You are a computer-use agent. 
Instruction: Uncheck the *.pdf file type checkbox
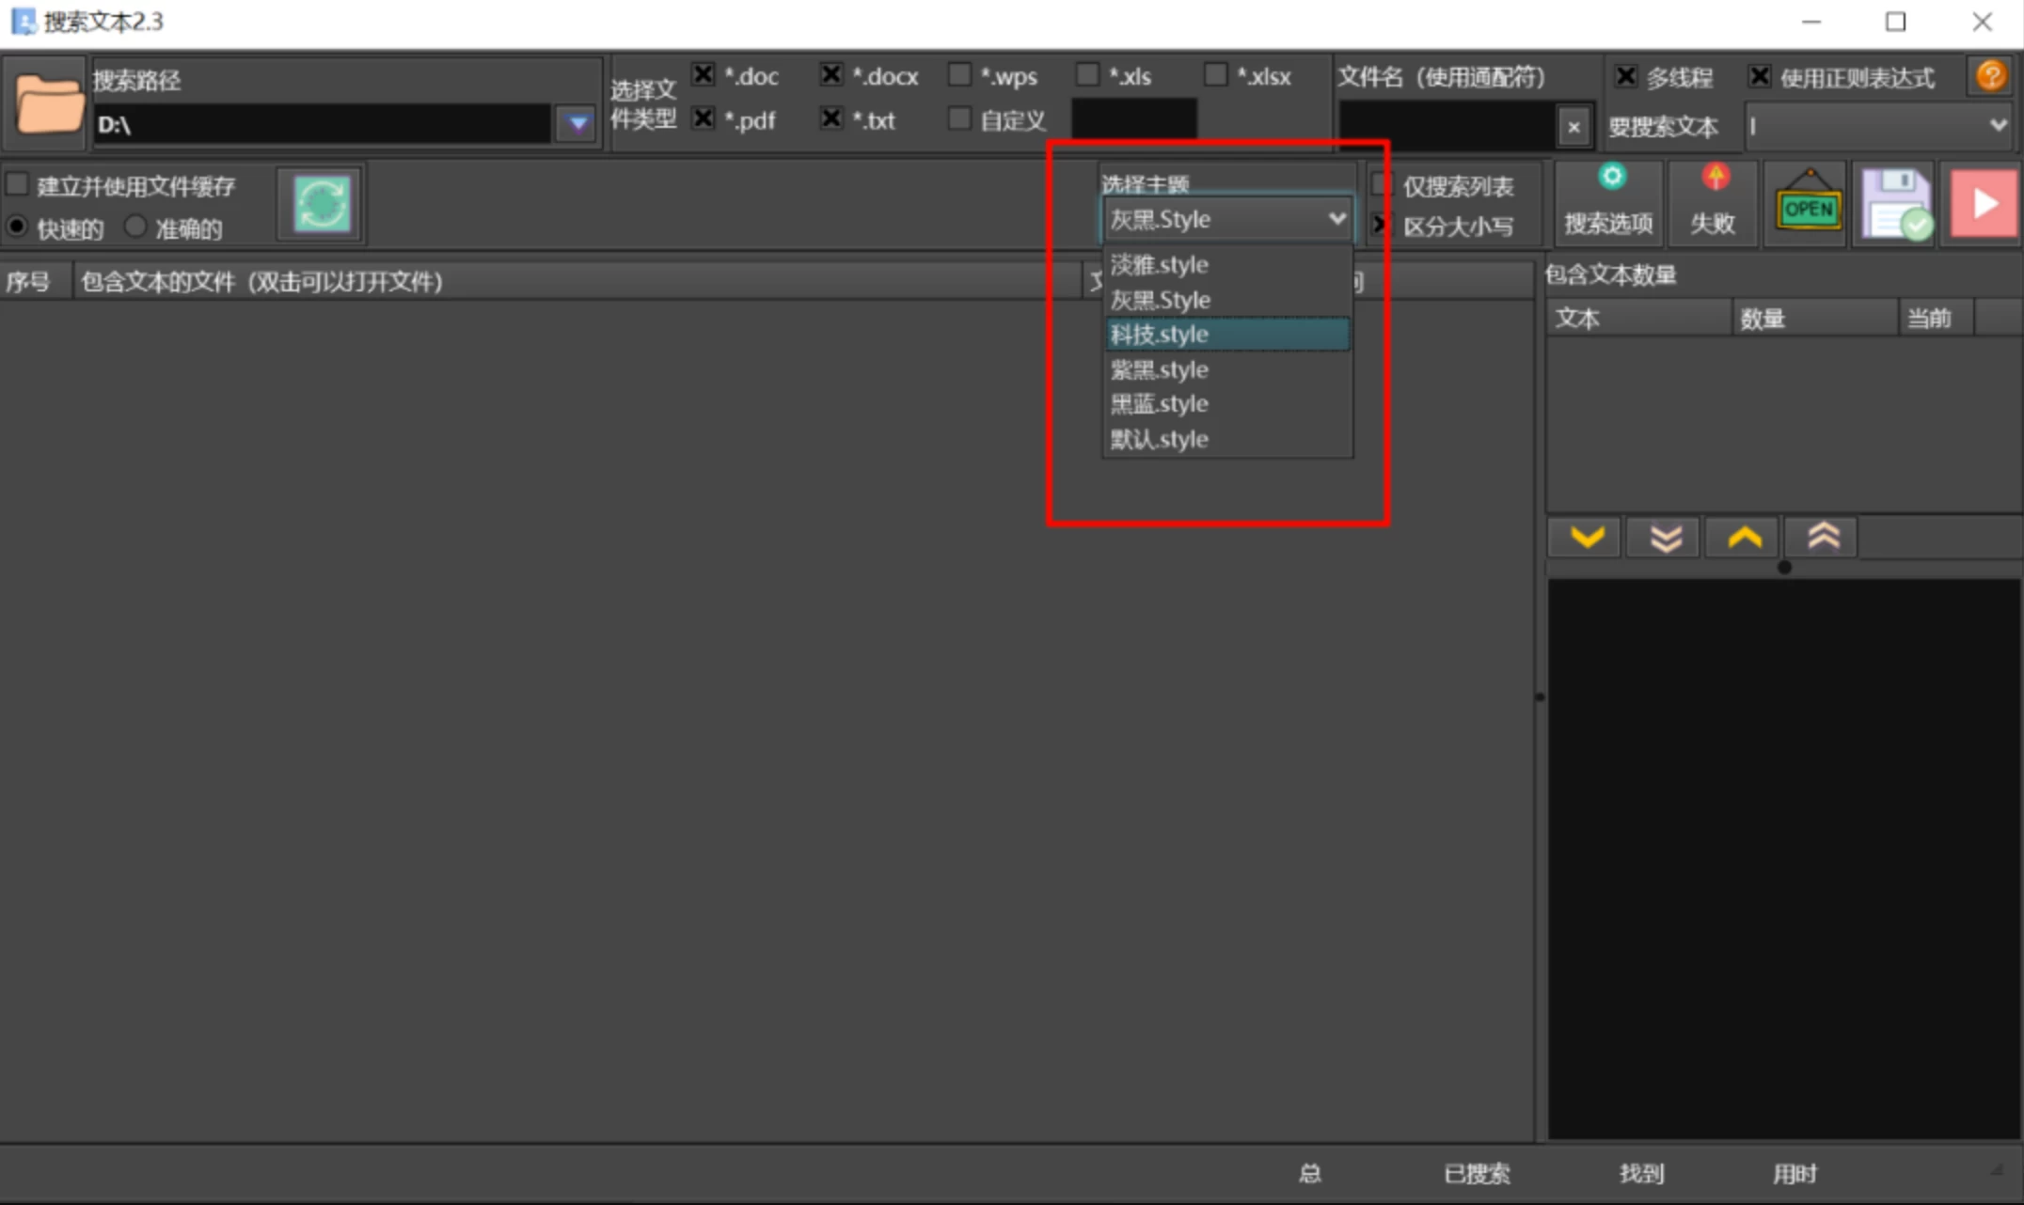point(703,118)
